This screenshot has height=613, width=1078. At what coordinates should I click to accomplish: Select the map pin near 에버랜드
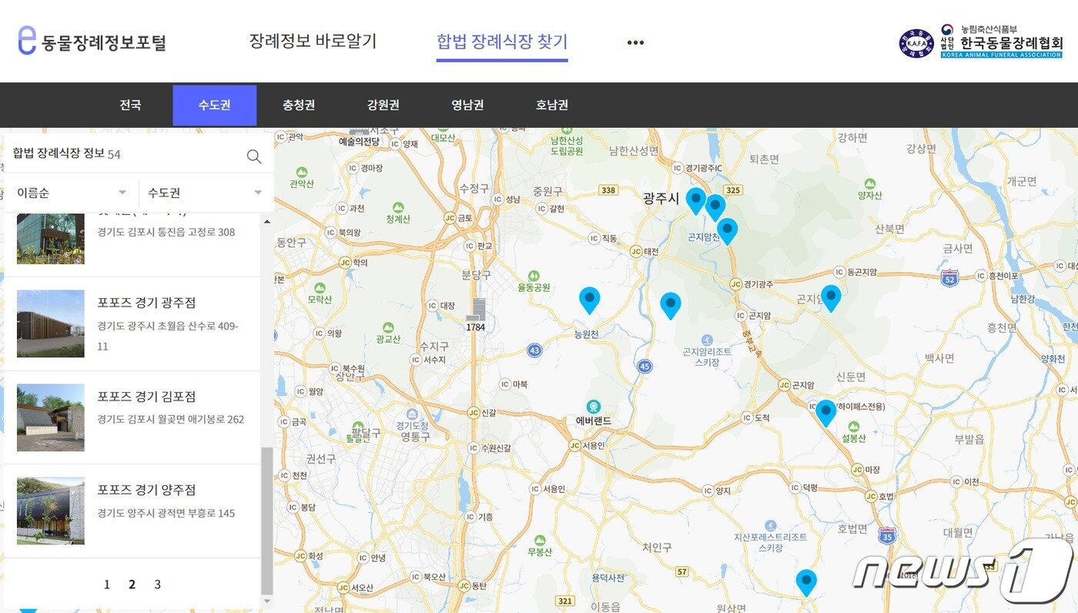click(670, 304)
